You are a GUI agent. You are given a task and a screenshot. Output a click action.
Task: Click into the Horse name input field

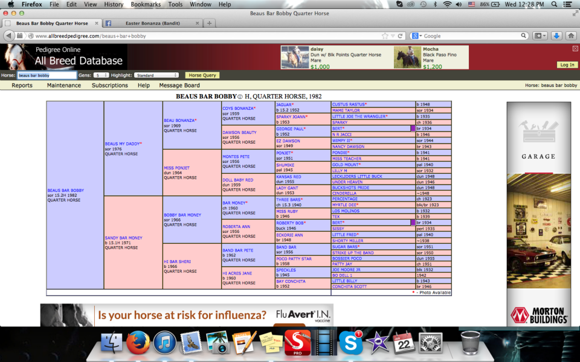click(47, 75)
